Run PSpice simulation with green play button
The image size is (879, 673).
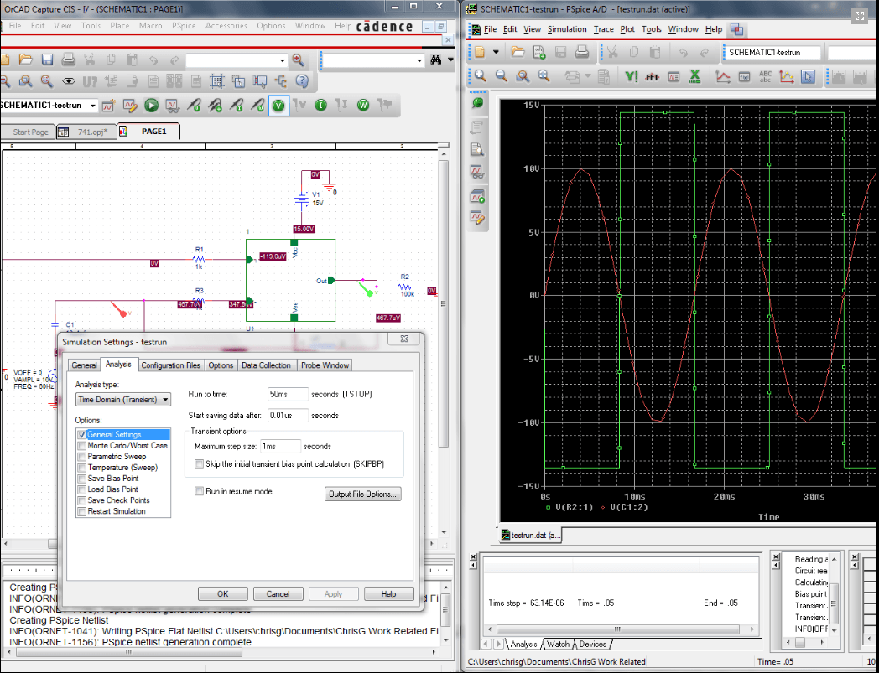[x=151, y=106]
